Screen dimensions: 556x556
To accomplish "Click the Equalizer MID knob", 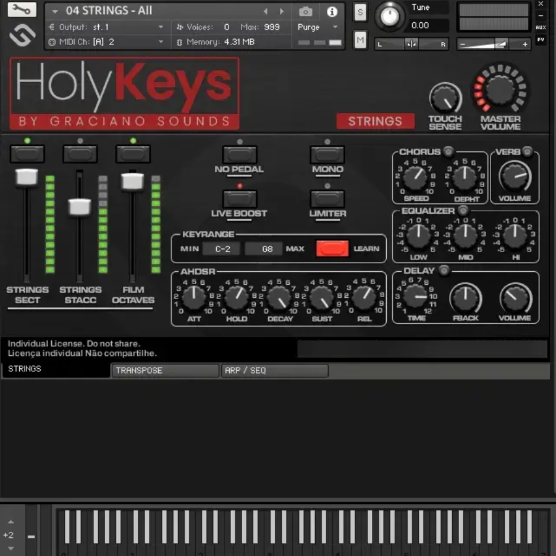I will (x=465, y=236).
